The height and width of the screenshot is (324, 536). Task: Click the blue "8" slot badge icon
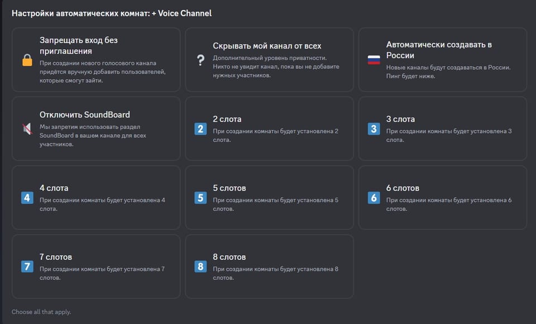click(200, 267)
